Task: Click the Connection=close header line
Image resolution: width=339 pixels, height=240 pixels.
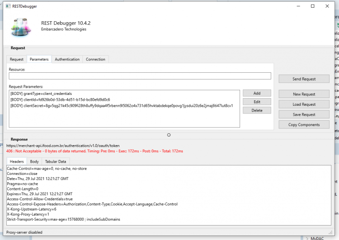Action: [22, 174]
